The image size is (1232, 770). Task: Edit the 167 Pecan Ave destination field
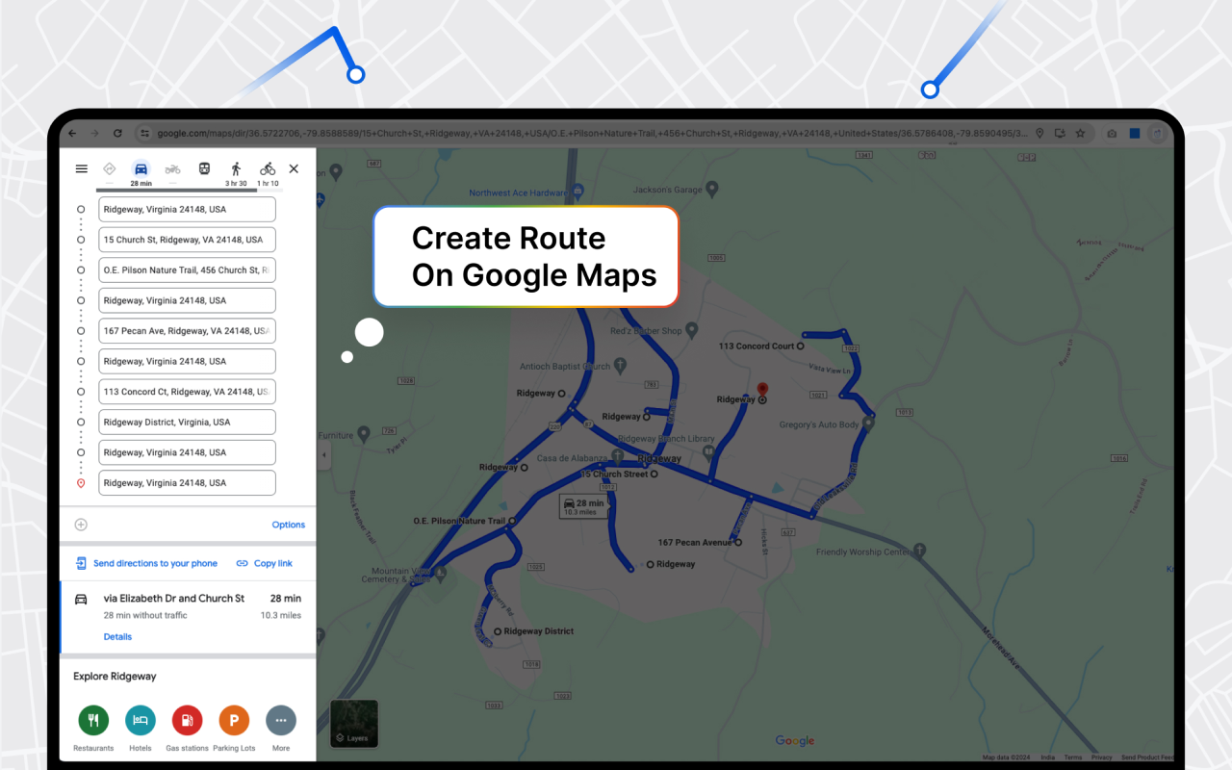click(x=187, y=331)
